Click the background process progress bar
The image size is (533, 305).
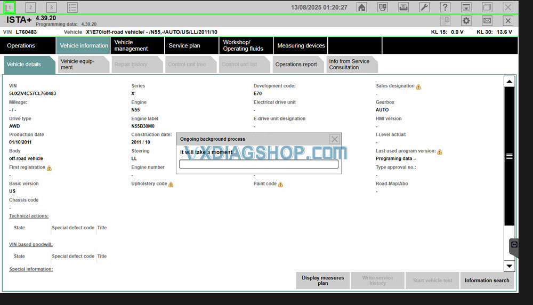(x=259, y=164)
